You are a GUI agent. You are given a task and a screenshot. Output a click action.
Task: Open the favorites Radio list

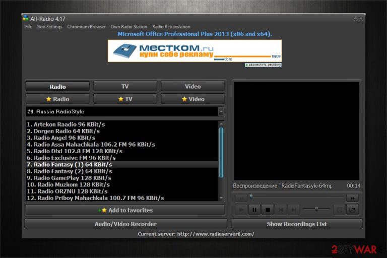57,99
